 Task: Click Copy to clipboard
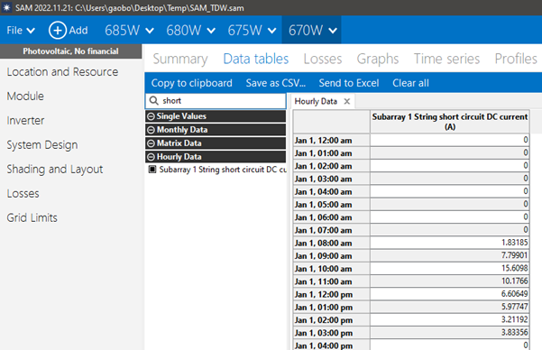(191, 83)
